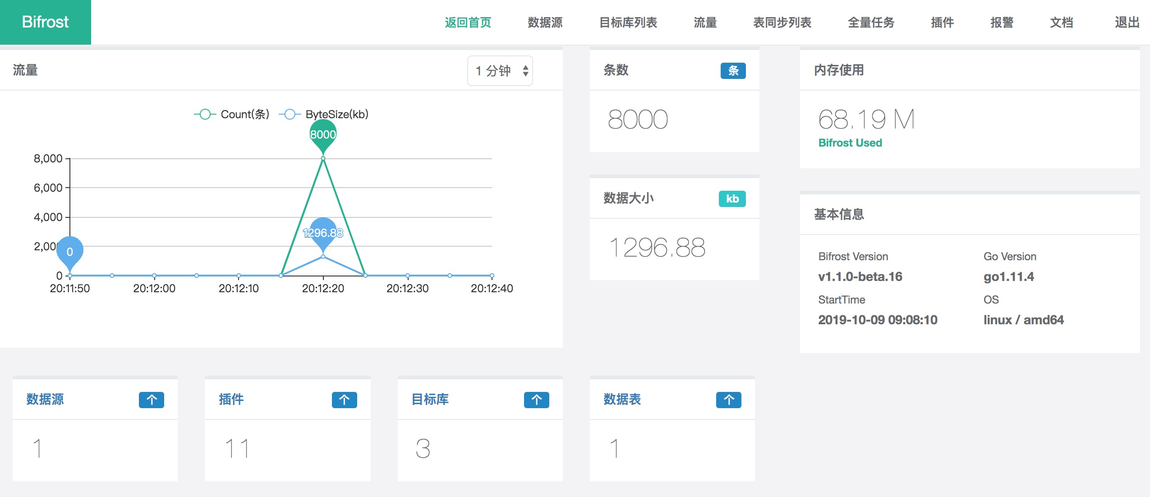Open 表同步列表 in top navigation
This screenshot has height=497, width=1150.
point(782,23)
